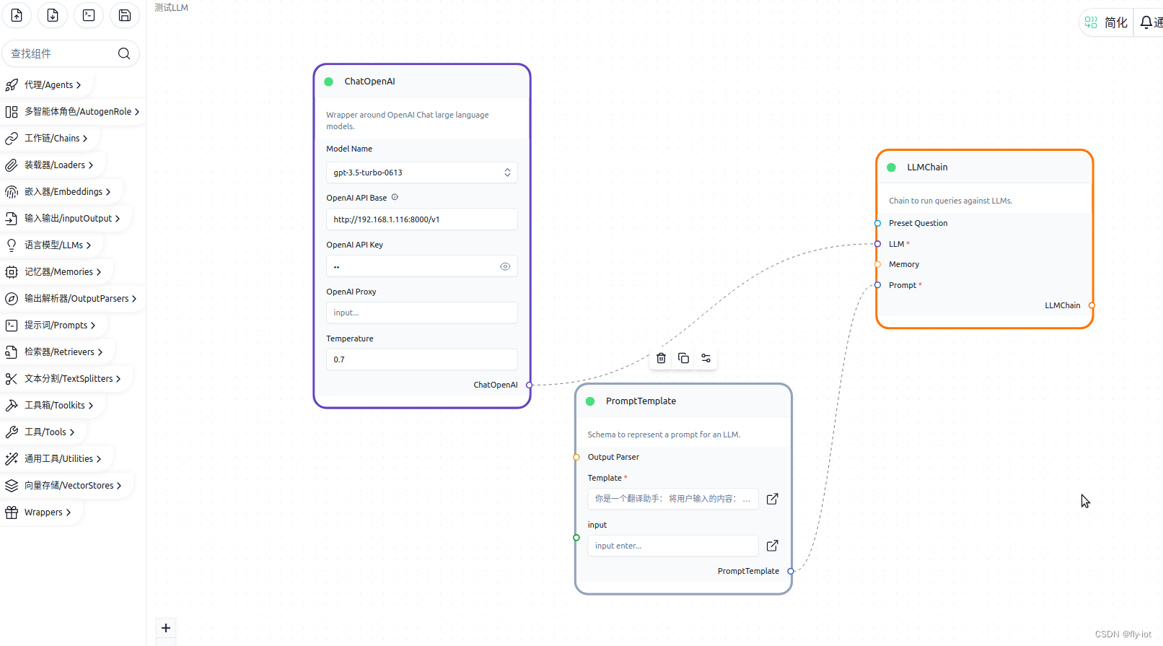Expand the 多智能体角色/AutogenRole category

[71, 111]
